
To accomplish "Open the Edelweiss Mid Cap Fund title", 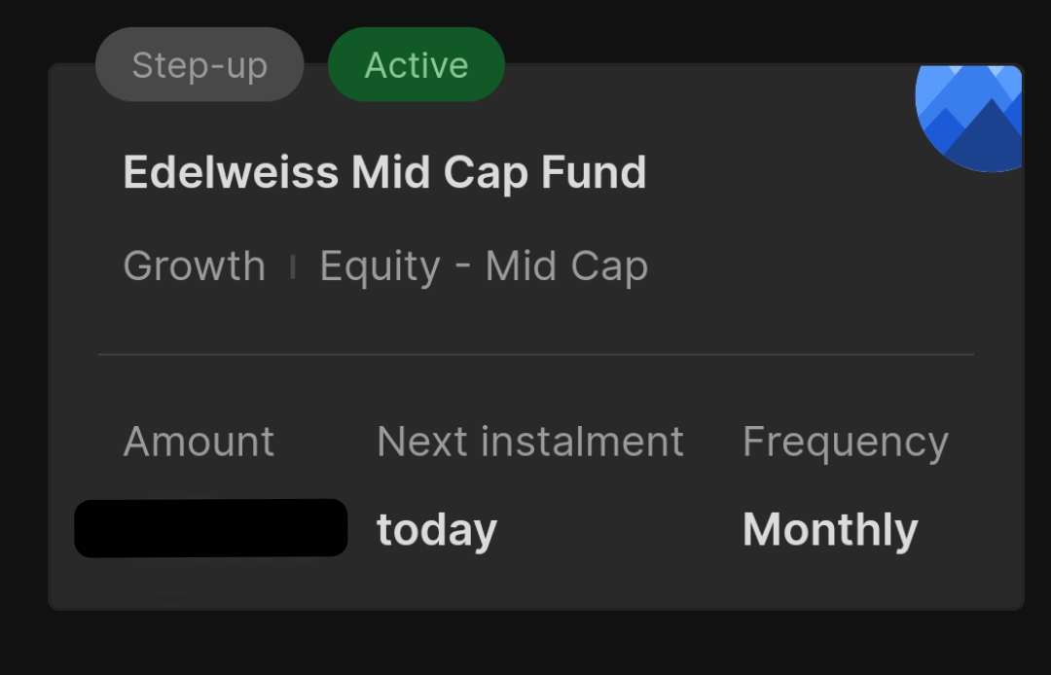I will [384, 173].
